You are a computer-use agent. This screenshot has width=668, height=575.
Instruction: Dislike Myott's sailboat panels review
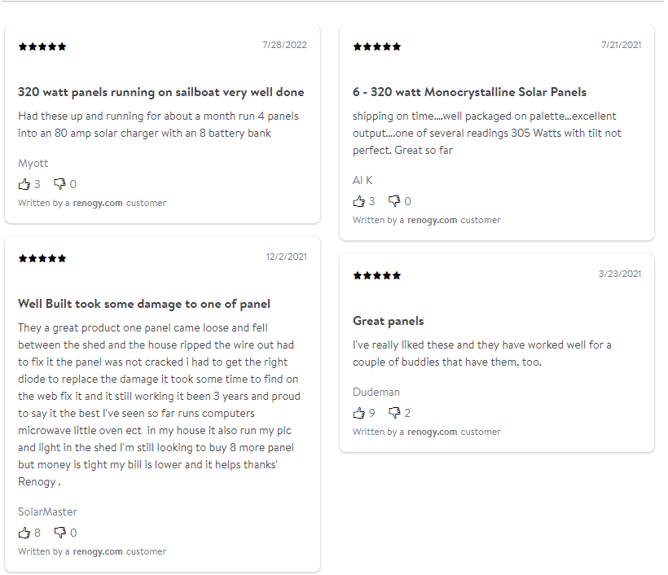click(x=59, y=184)
